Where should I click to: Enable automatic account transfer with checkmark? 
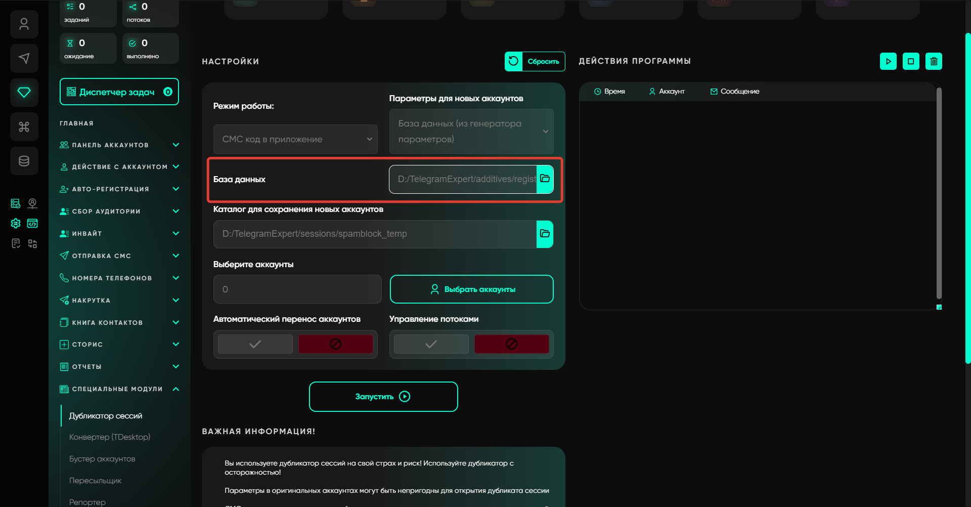click(255, 344)
